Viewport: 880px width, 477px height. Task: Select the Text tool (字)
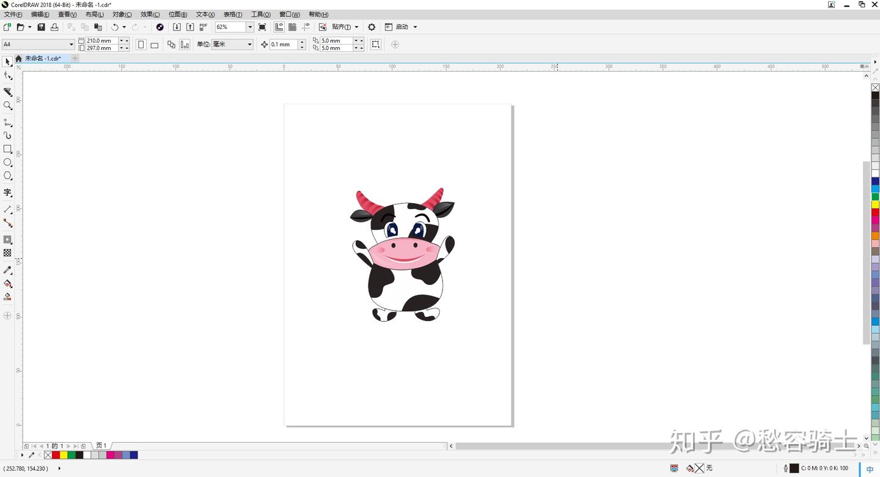coord(7,193)
